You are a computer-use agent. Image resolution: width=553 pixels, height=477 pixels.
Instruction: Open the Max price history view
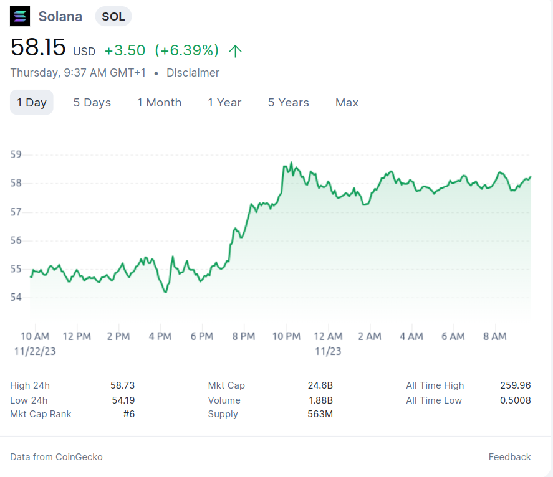pyautogui.click(x=347, y=102)
